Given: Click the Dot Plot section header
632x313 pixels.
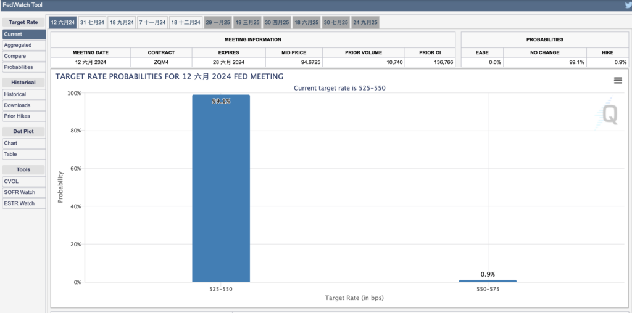Looking at the screenshot, I should coord(23,132).
